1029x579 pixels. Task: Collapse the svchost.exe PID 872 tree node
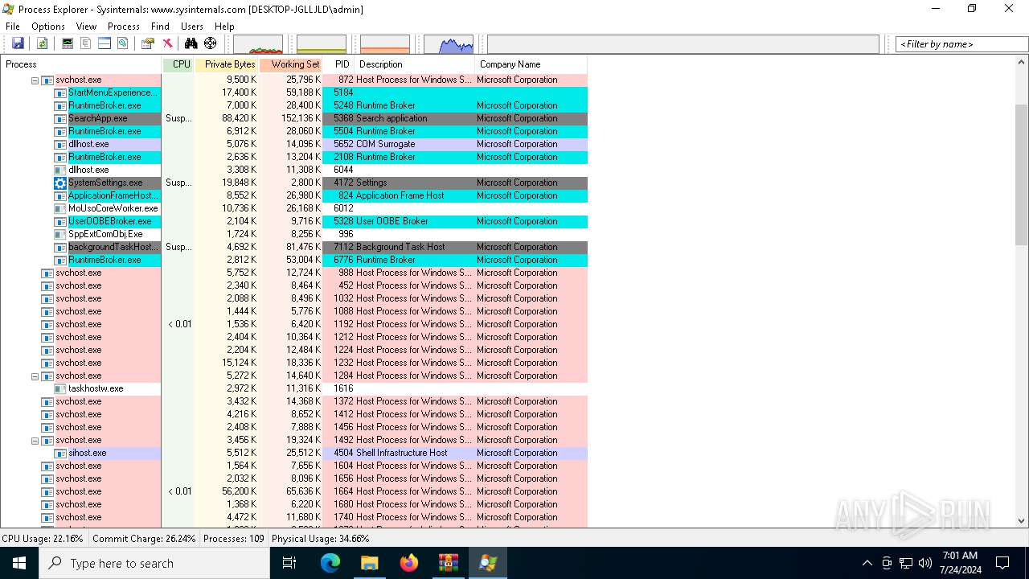pyautogui.click(x=35, y=80)
